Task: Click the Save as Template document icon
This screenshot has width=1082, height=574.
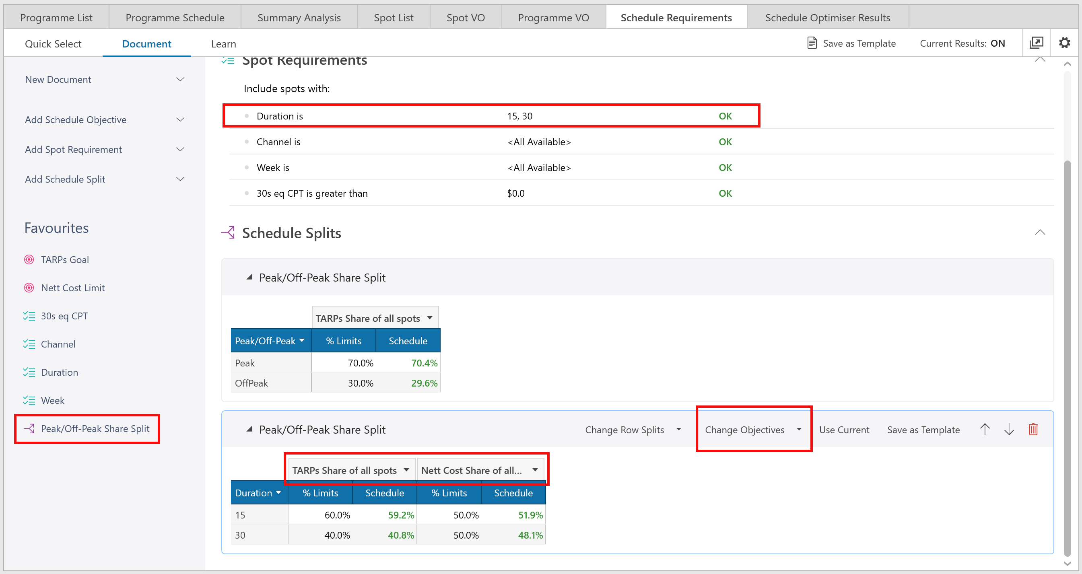Action: click(812, 43)
